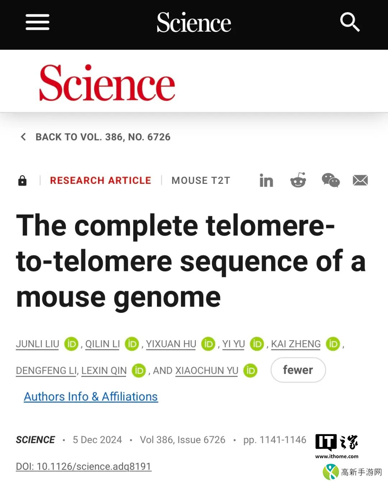The image size is (388, 481).
Task: Click the red Science journal logo
Action: tap(107, 83)
